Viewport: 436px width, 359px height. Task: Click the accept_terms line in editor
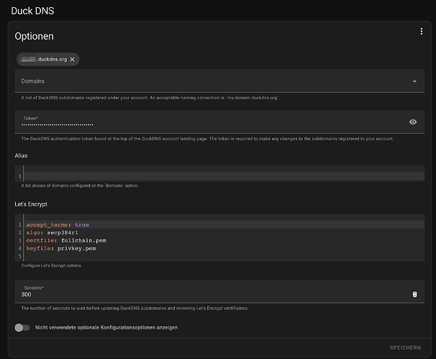coord(224,224)
